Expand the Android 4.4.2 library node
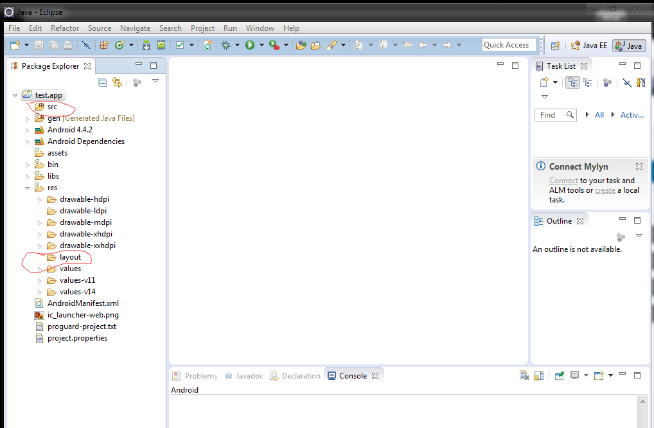Viewport: 654px width, 428px height. [x=28, y=130]
